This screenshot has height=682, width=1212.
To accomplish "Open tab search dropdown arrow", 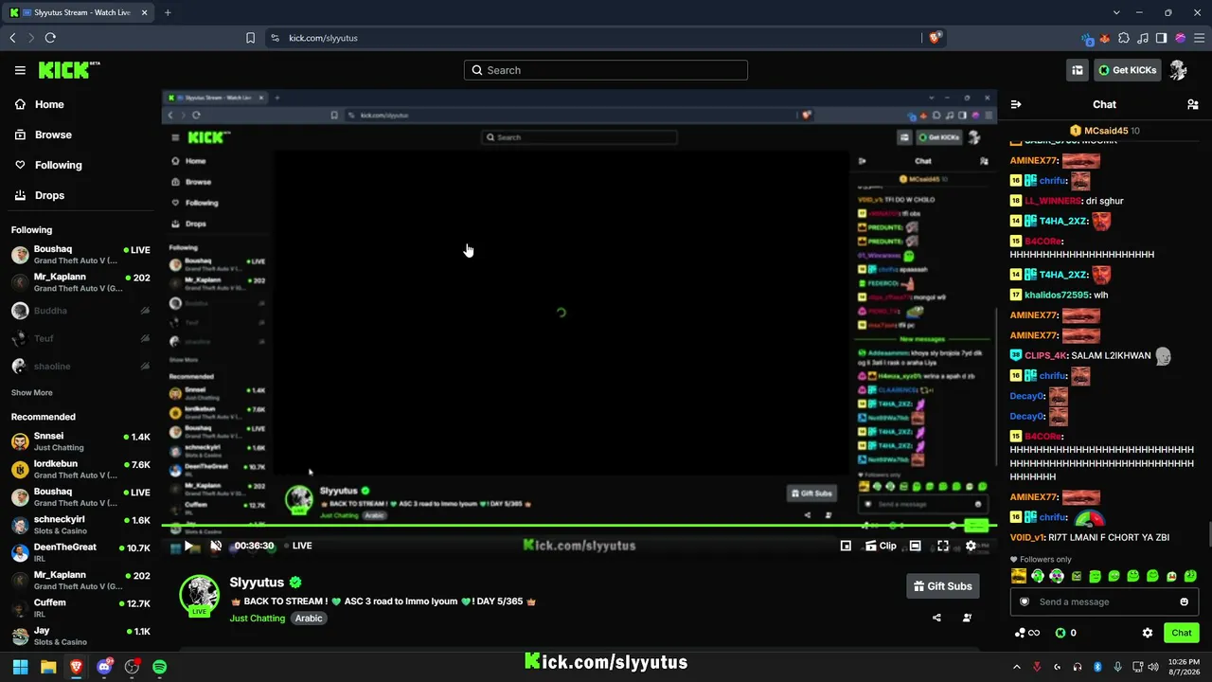I will click(x=1116, y=12).
